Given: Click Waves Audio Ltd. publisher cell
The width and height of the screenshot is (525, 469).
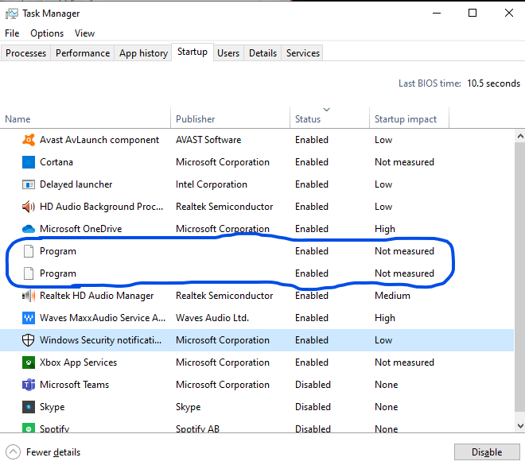Looking at the screenshot, I should (x=212, y=318).
